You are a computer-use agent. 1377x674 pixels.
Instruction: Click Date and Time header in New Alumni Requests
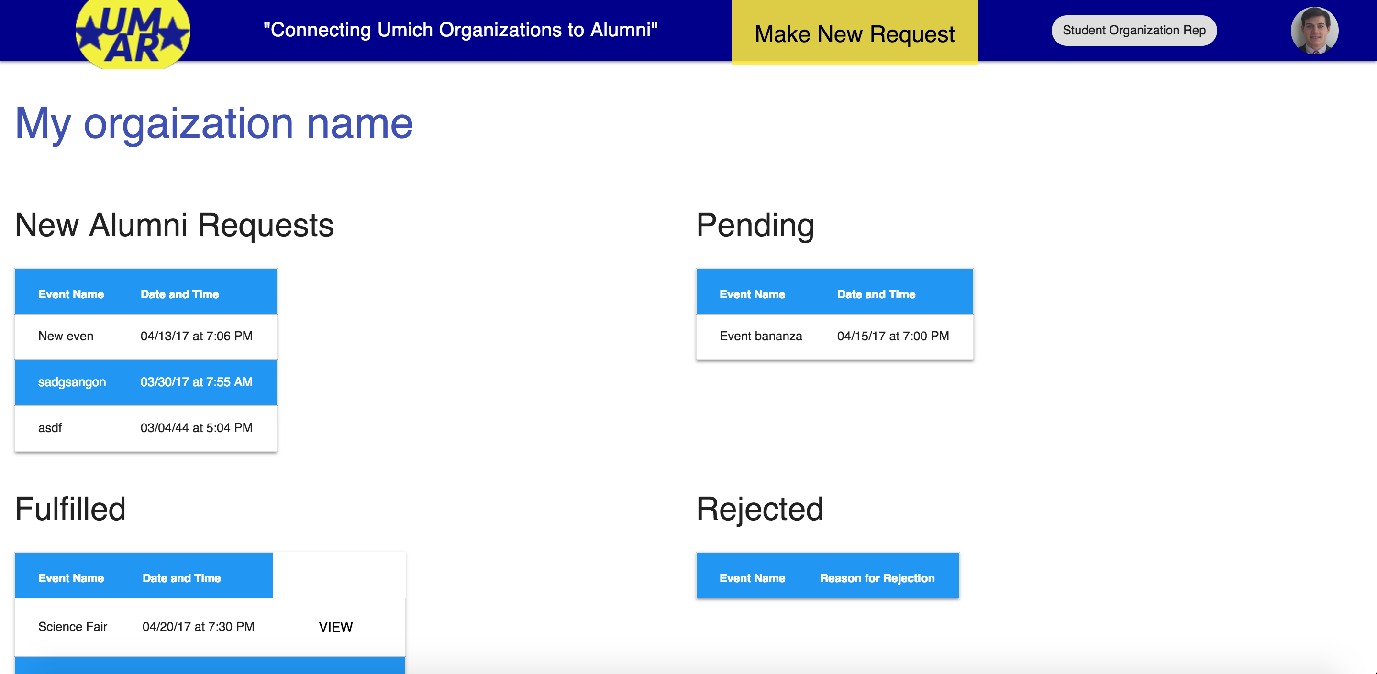tap(179, 294)
